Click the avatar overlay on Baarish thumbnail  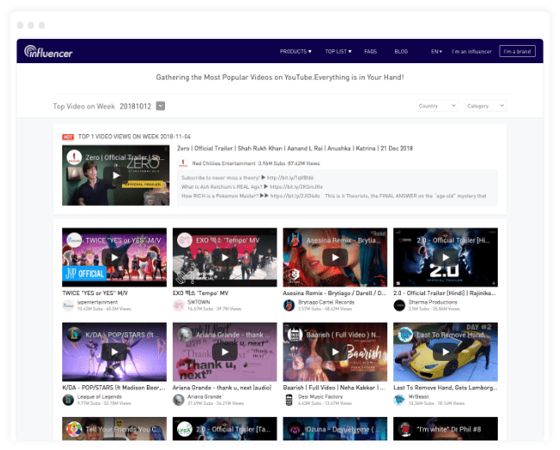pos(295,334)
